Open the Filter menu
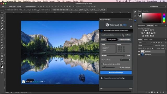The image size is (167, 94). tap(59, 1)
